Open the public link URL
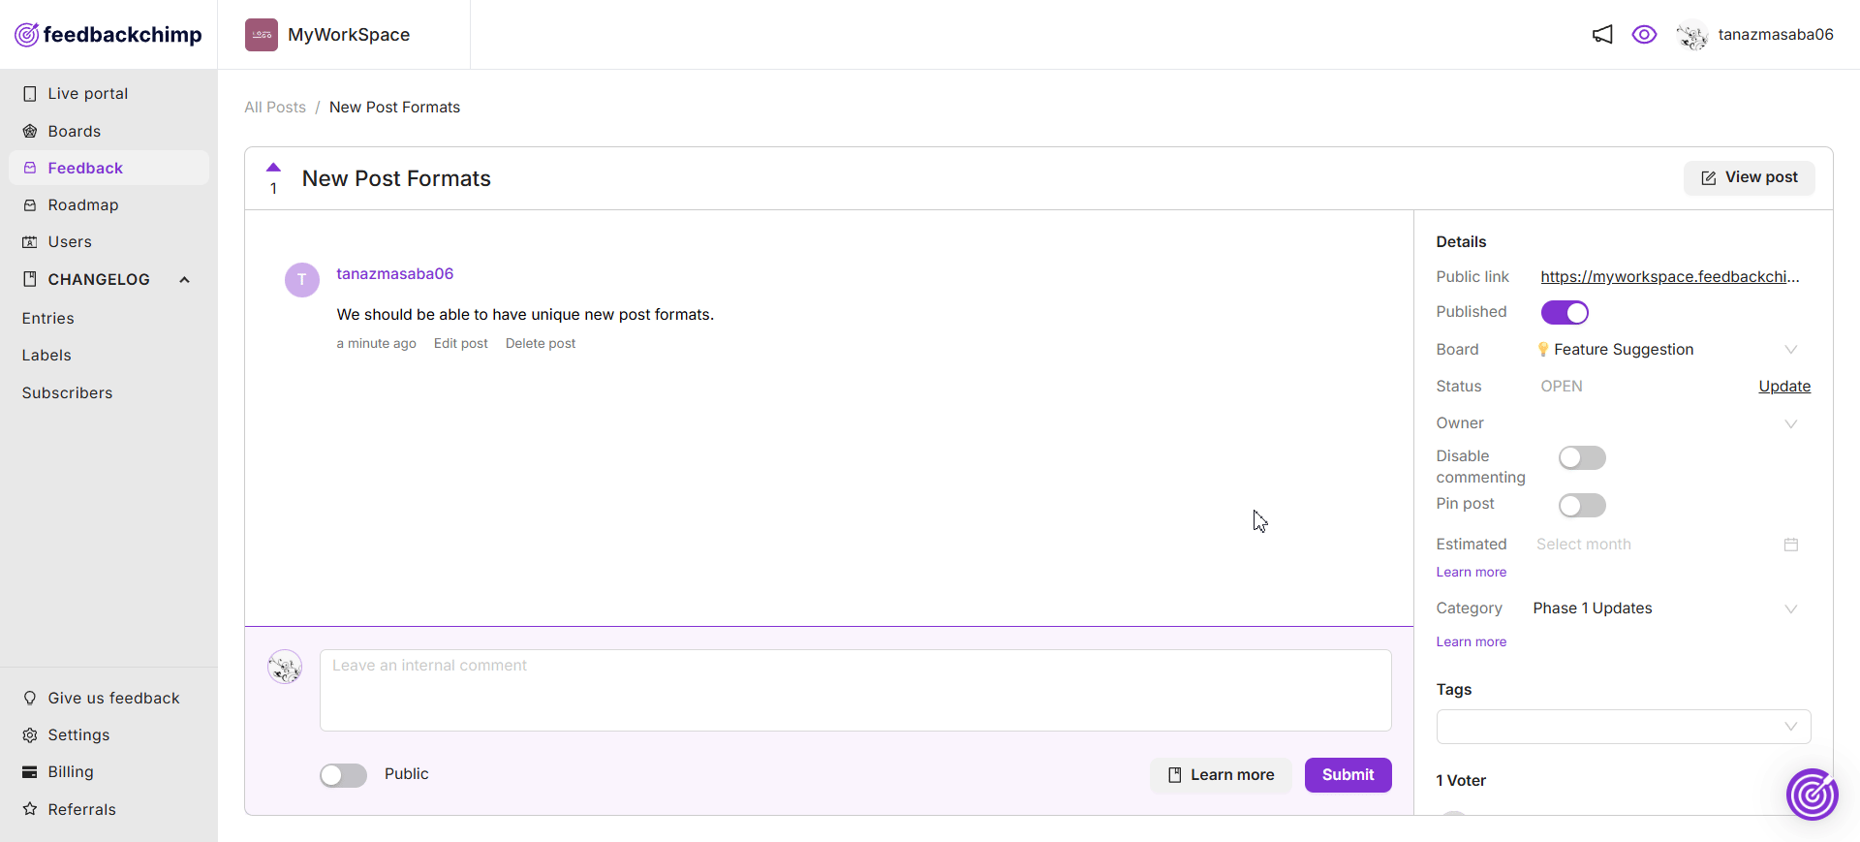 point(1670,277)
